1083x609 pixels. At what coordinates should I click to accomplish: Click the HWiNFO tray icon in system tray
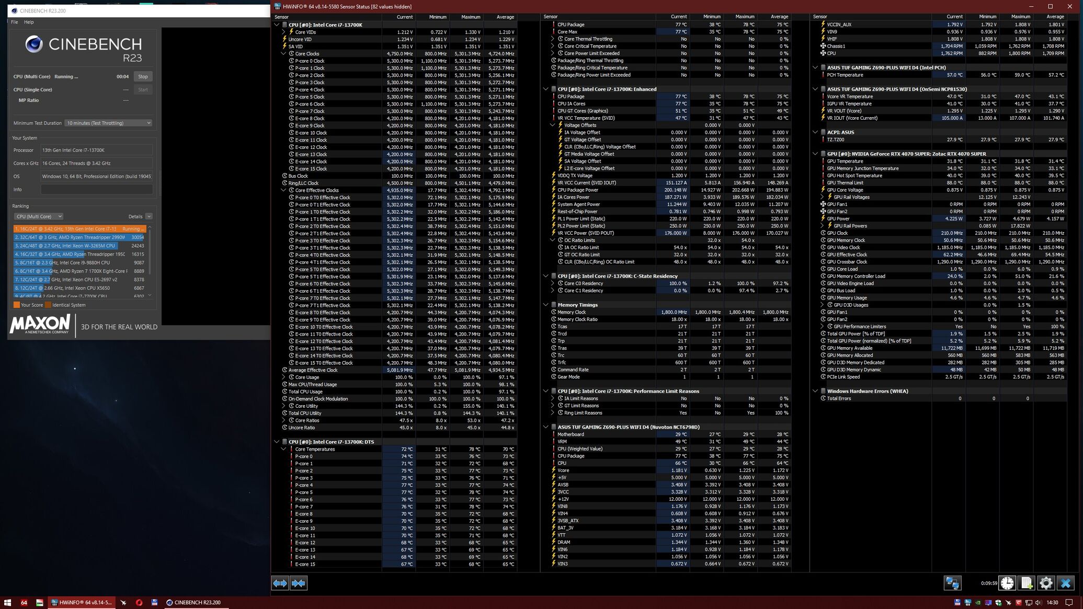pyautogui.click(x=968, y=602)
